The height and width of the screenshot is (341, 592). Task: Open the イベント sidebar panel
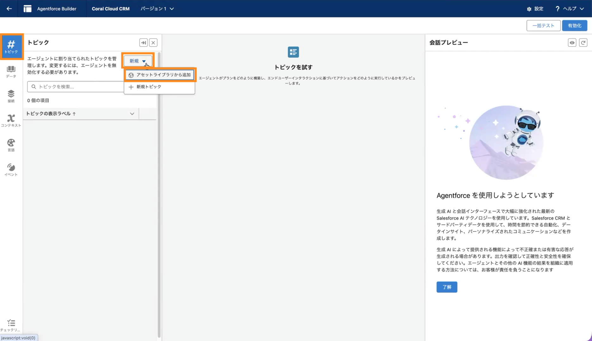11,170
